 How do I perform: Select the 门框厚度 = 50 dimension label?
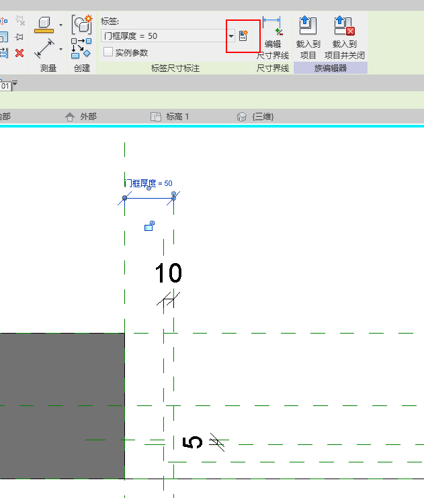point(149,183)
